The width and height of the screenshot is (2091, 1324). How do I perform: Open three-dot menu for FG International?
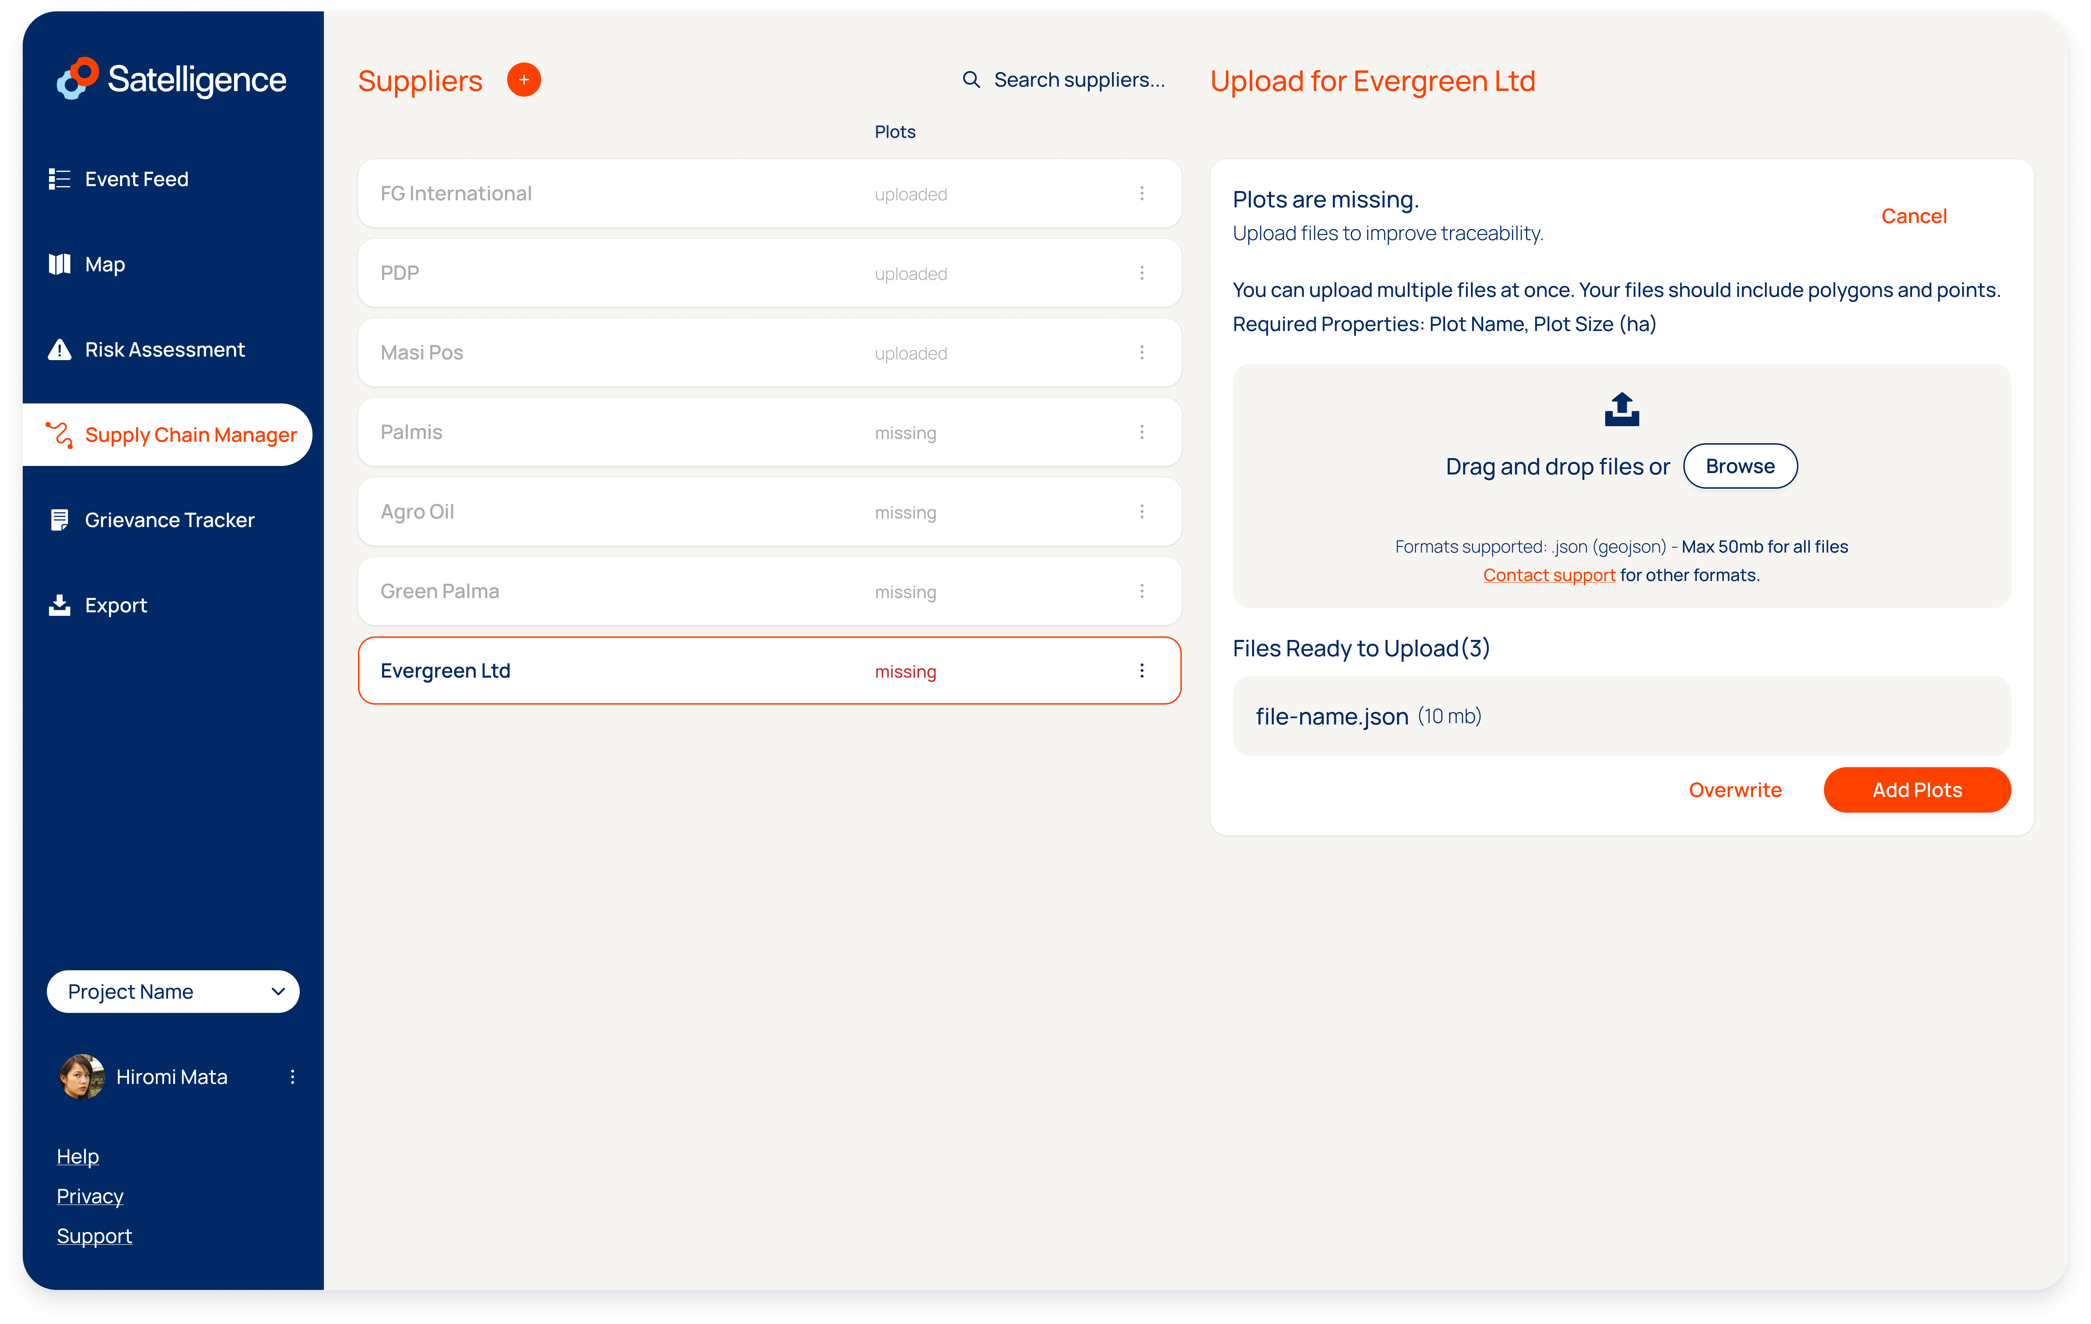coord(1141,194)
